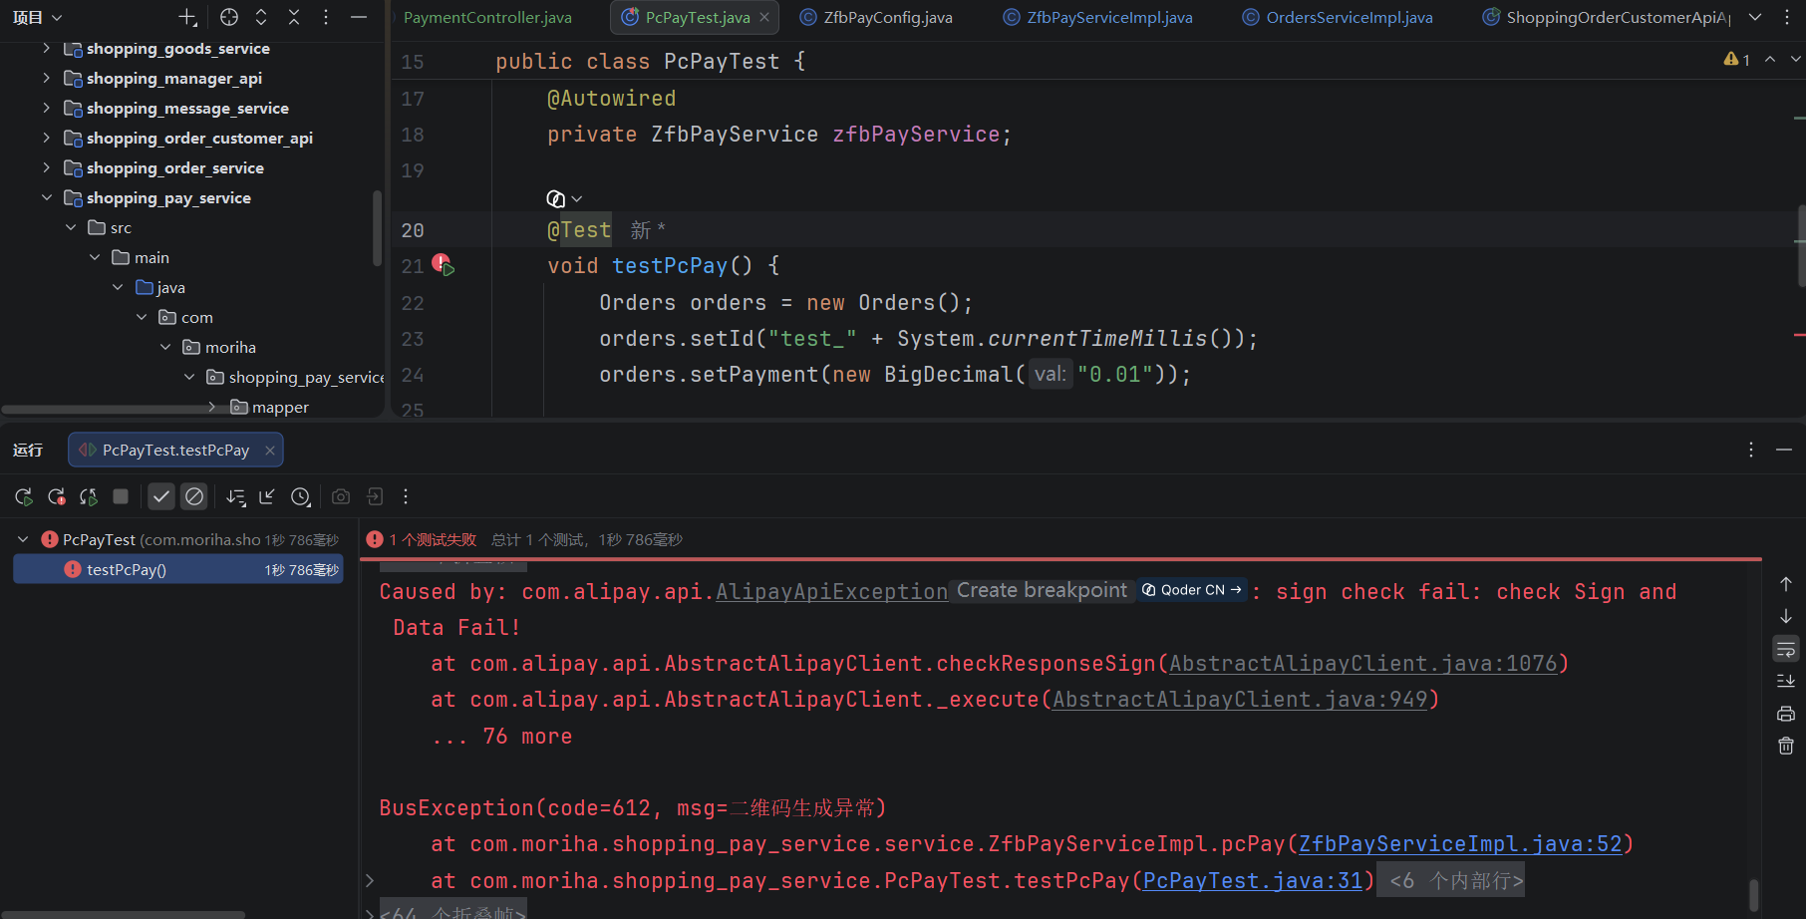The width and height of the screenshot is (1806, 919).
Task: Open the hidden editor tabs dropdown
Action: pyautogui.click(x=1755, y=17)
